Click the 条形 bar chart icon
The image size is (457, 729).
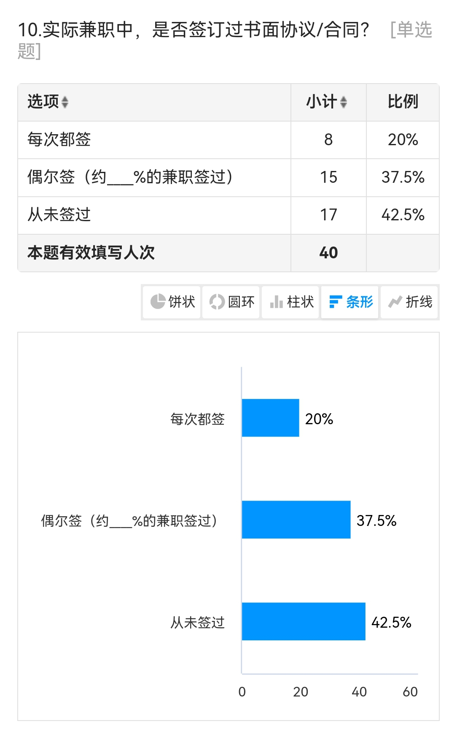[336, 302]
